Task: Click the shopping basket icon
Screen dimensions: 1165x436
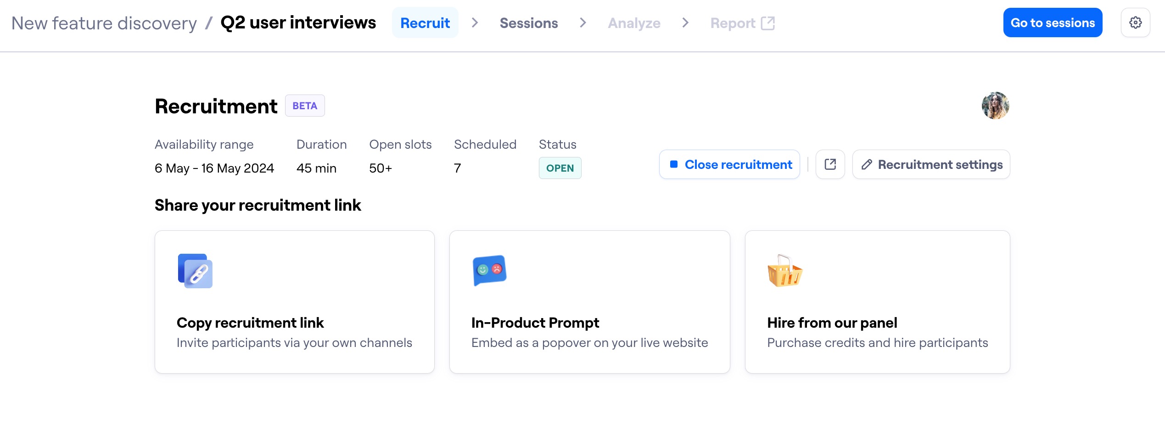Action: point(784,271)
